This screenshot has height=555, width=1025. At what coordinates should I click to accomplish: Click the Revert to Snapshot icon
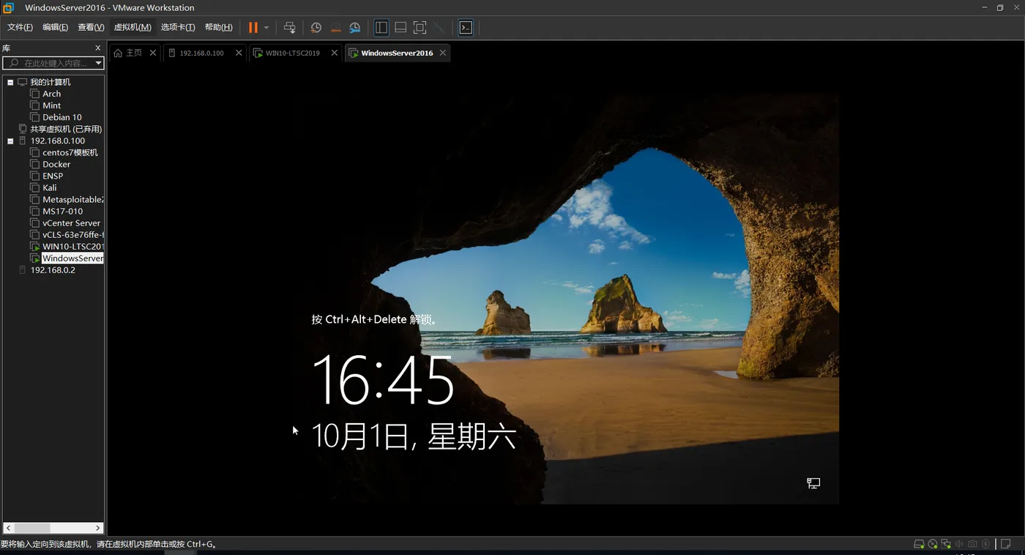pyautogui.click(x=335, y=27)
